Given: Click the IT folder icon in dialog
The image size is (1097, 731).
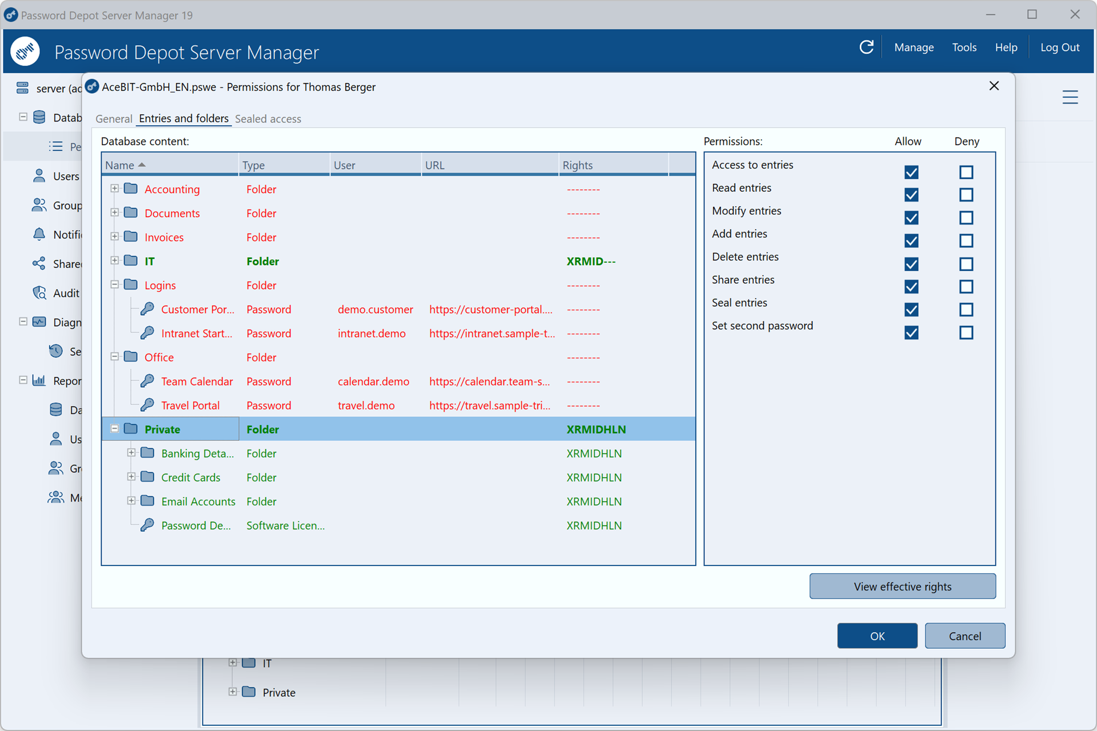Looking at the screenshot, I should (131, 260).
